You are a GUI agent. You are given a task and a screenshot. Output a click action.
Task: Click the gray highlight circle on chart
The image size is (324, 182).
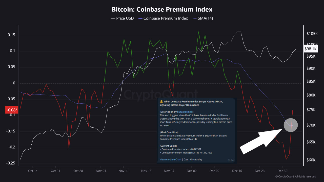point(291,125)
